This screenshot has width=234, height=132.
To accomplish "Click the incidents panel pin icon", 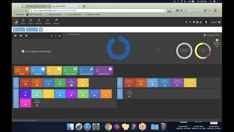I will [56, 36].
